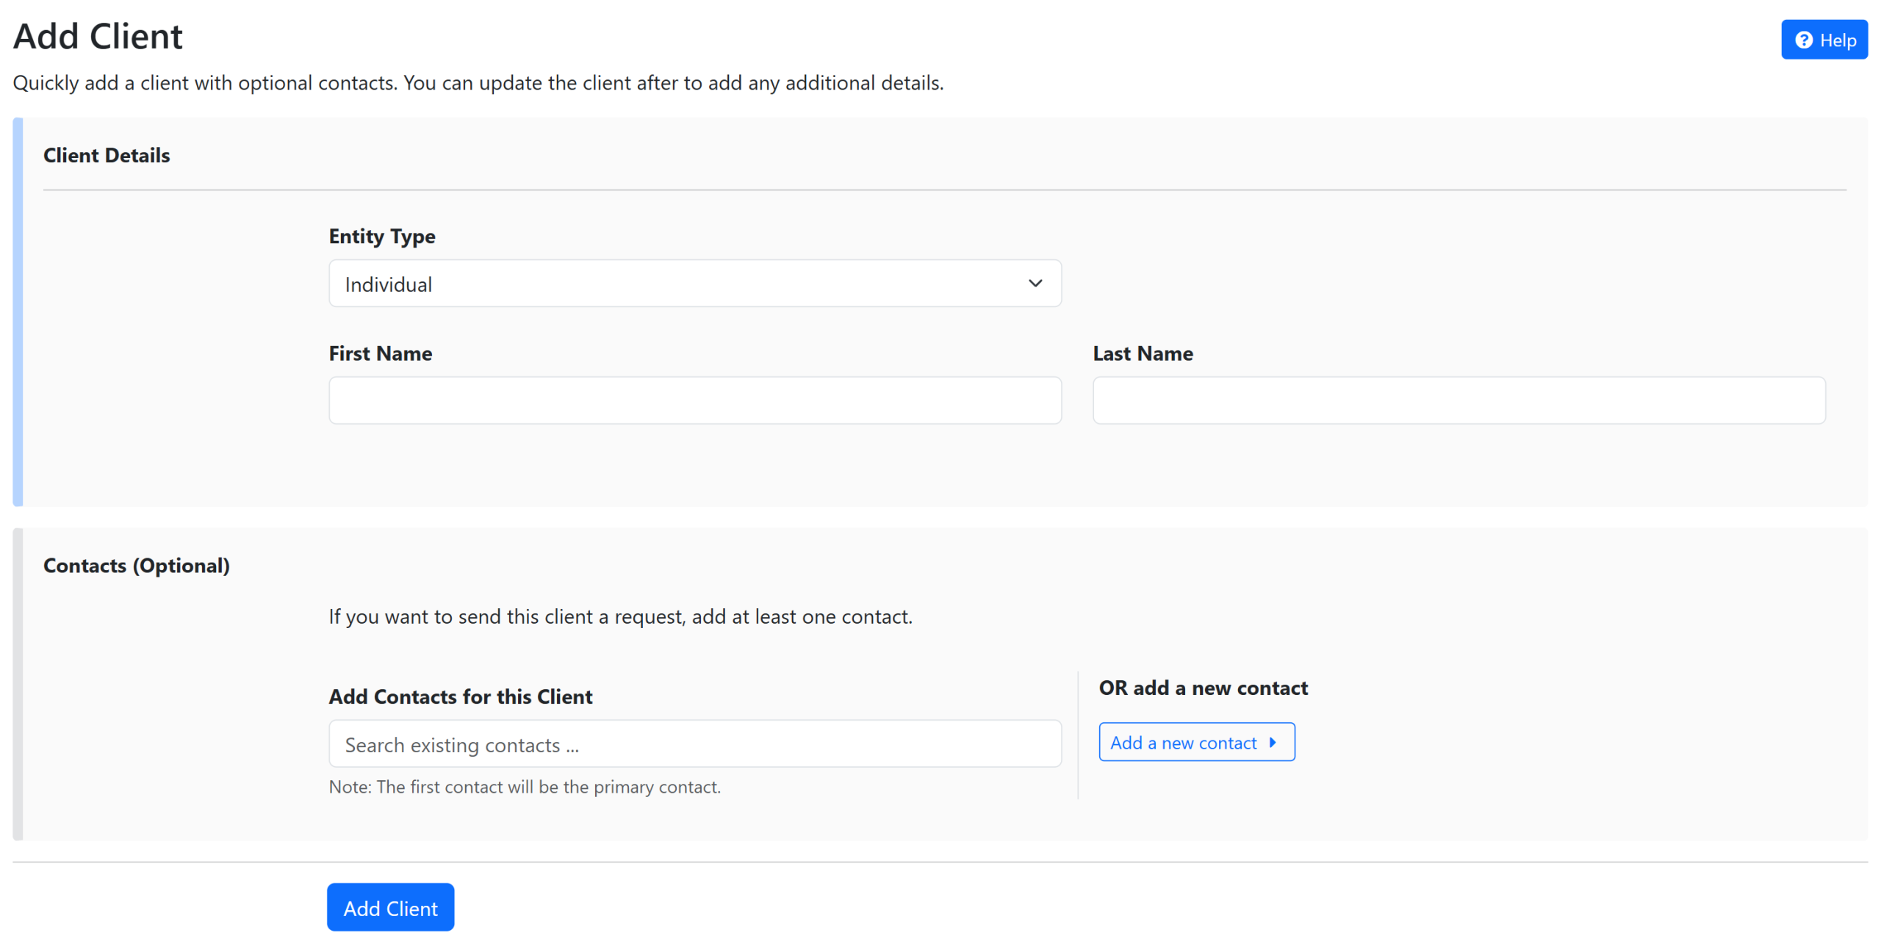Click the primary contact note text
The width and height of the screenshot is (1881, 944).
[x=525, y=787]
